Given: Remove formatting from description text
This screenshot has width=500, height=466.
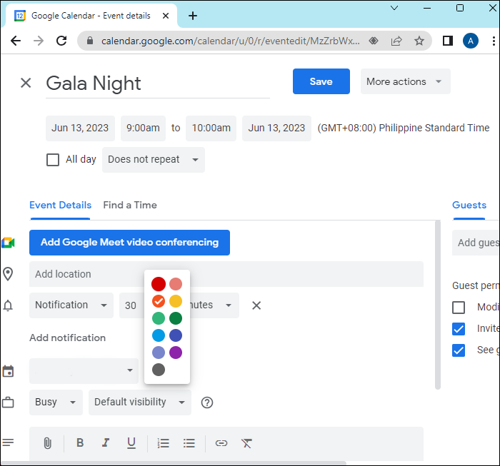Looking at the screenshot, I should 246,443.
